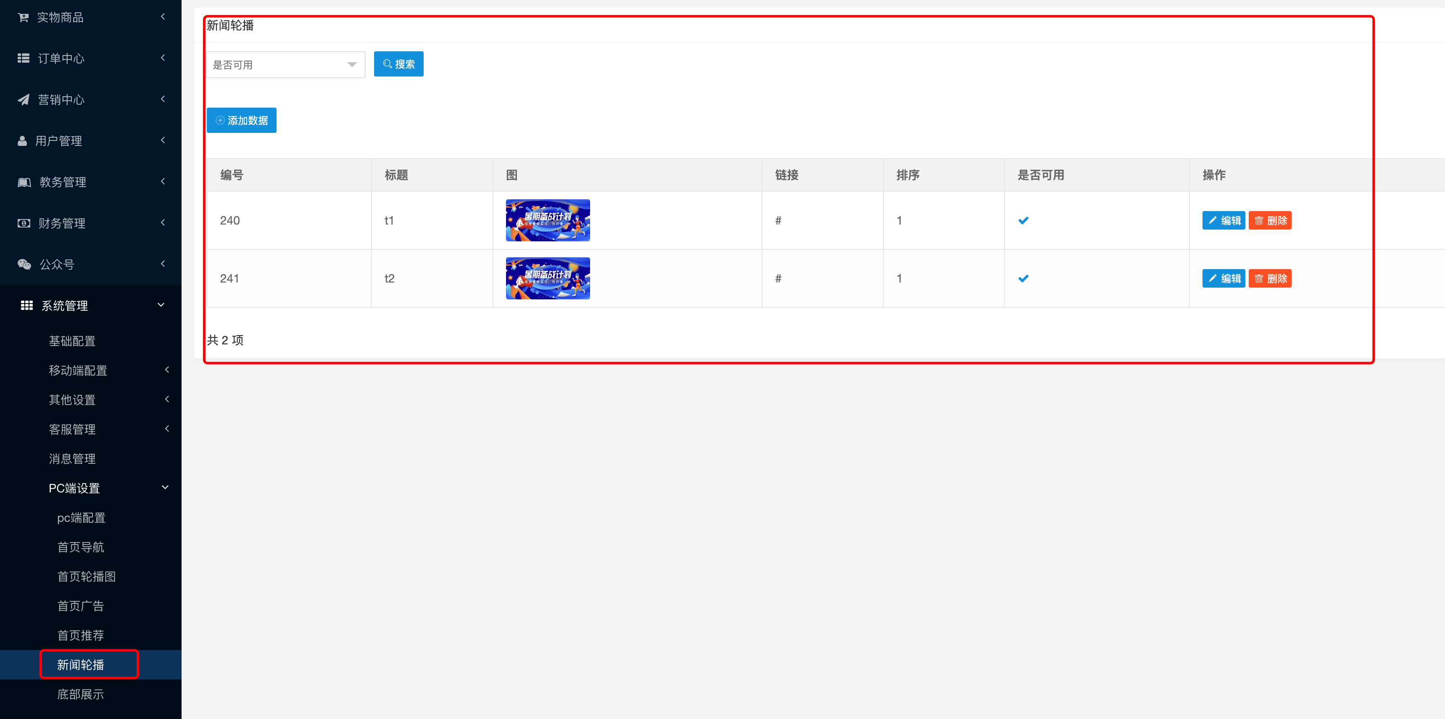Toggle the 是否可用 checkmark for row 241
Image resolution: width=1445 pixels, height=719 pixels.
click(1023, 278)
